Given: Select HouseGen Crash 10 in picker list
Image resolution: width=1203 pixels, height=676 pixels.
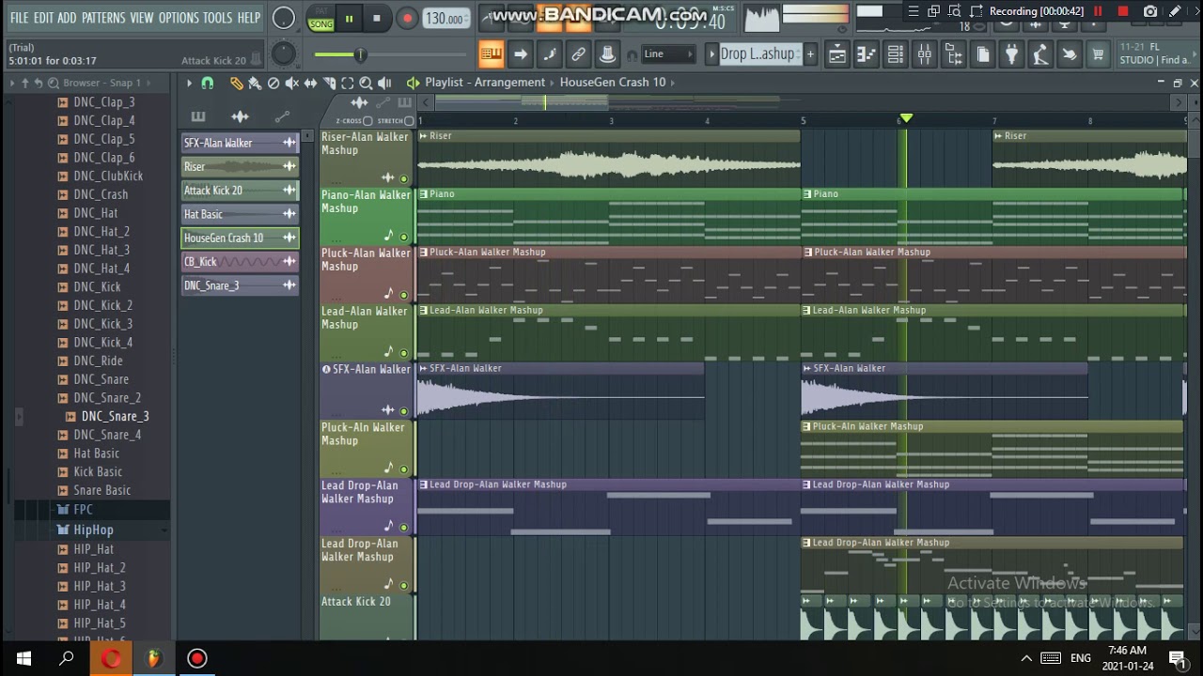Looking at the screenshot, I should [x=240, y=238].
